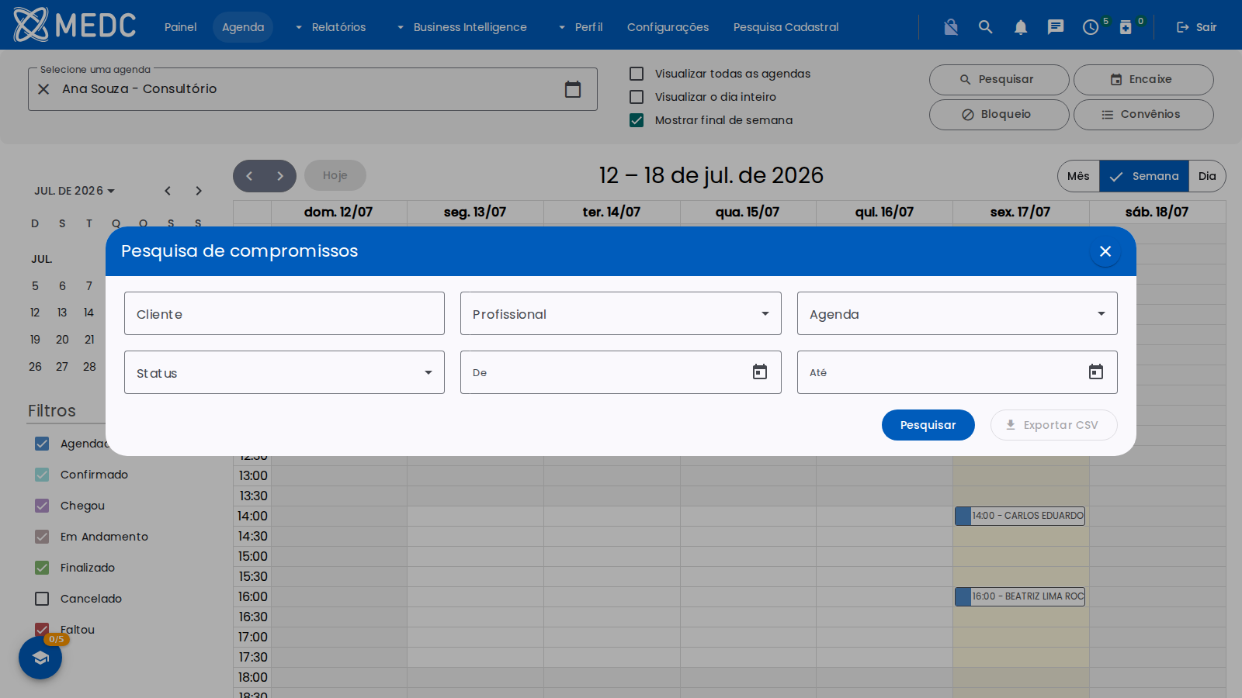1242x698 pixels.
Task: Toggle Visualizar todas as agendas checkbox
Action: 637,74
